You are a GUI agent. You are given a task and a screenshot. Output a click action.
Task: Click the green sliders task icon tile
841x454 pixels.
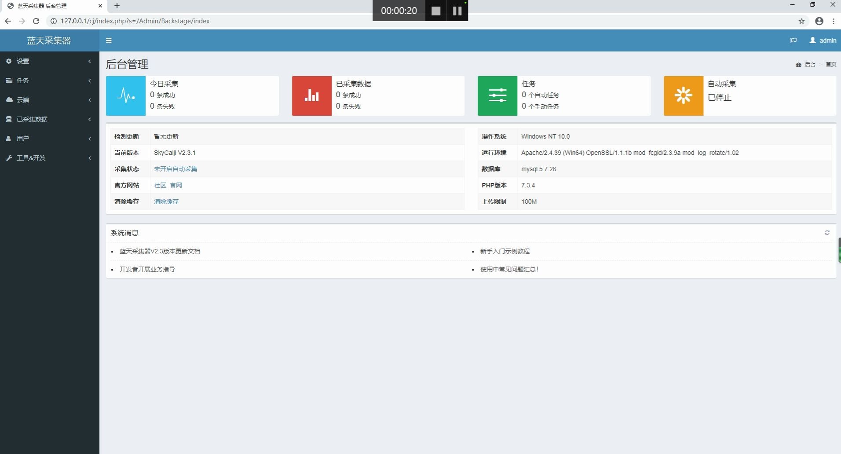497,96
